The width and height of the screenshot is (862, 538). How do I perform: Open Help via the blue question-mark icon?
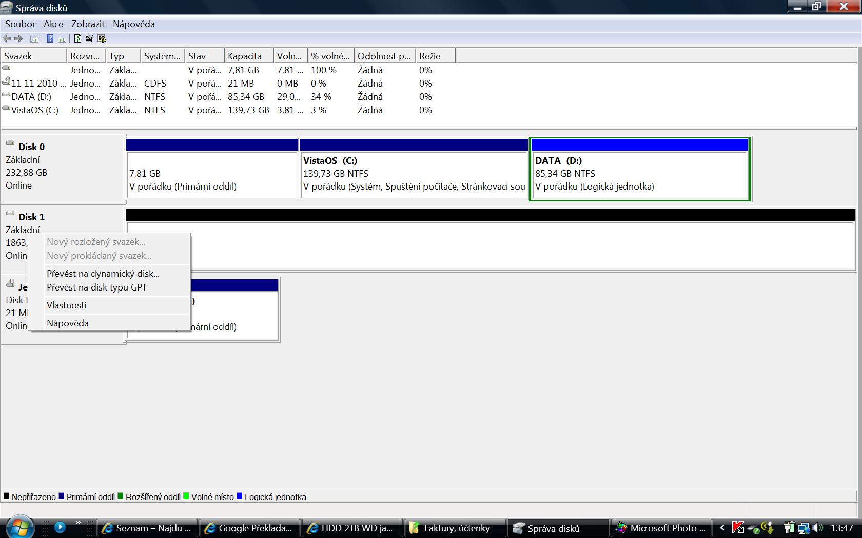coord(50,38)
